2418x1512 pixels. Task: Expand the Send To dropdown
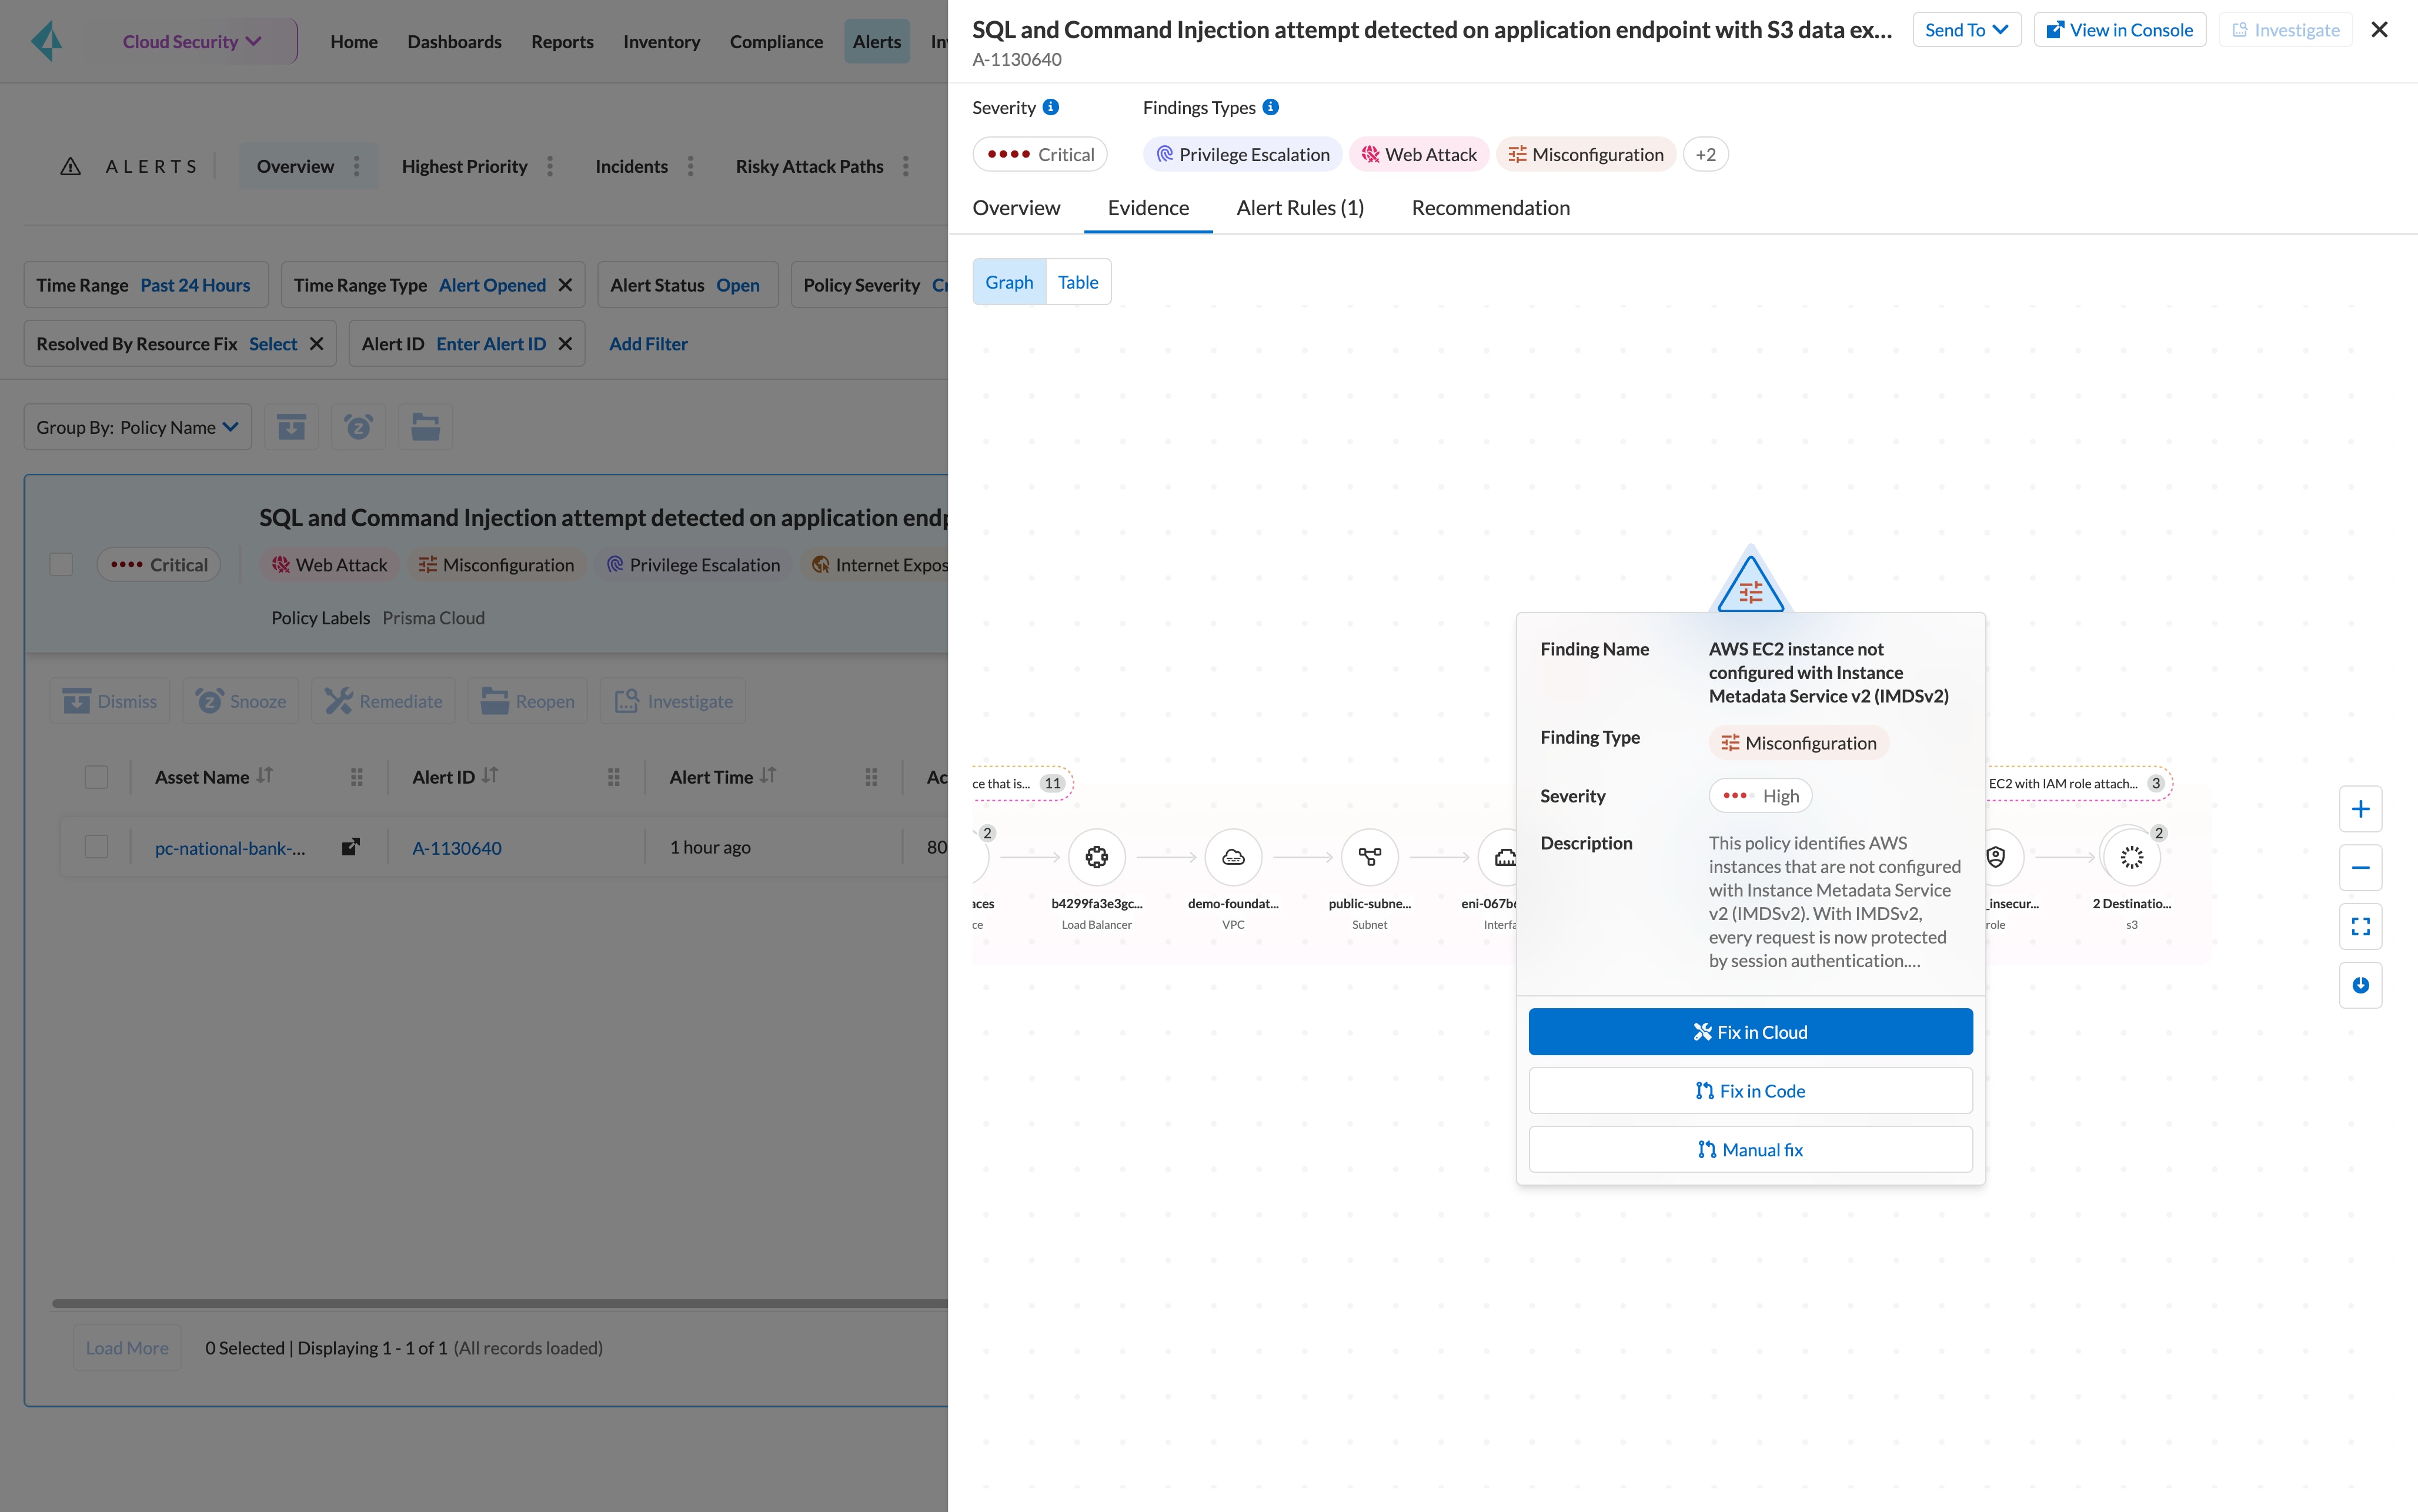[x=1966, y=29]
